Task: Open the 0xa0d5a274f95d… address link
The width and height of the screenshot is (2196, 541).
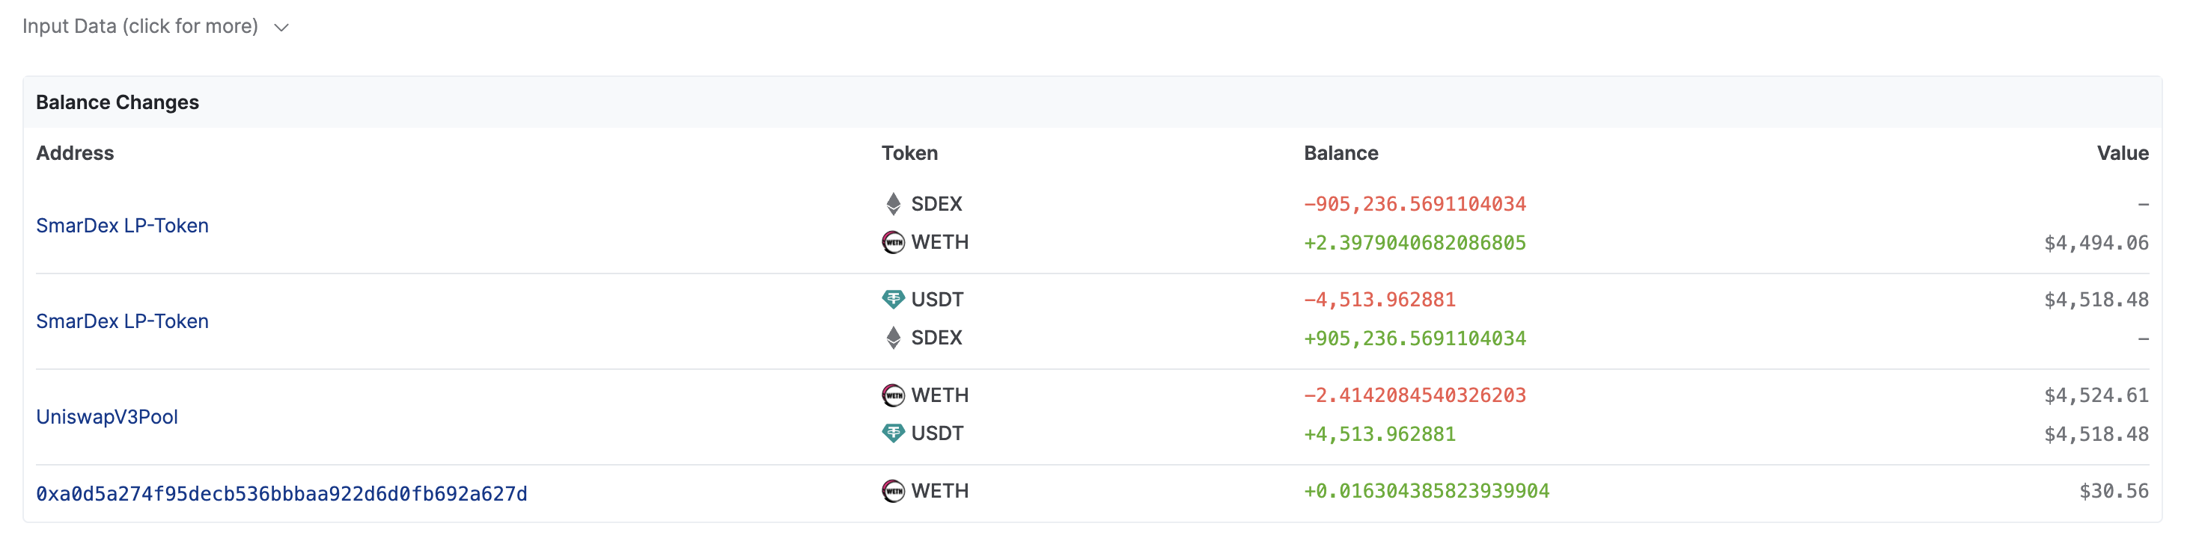Action: [x=281, y=494]
